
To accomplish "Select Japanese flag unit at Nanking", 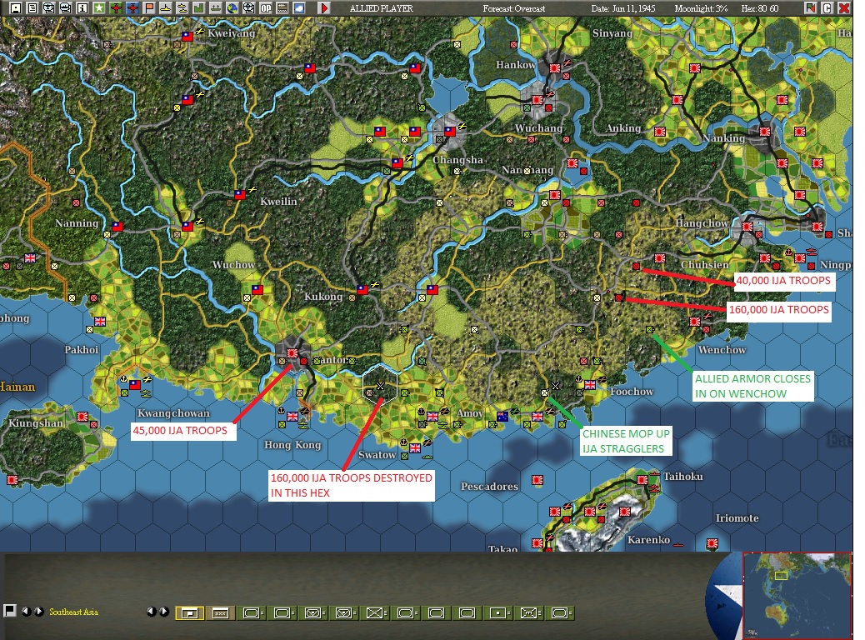I will click(764, 132).
